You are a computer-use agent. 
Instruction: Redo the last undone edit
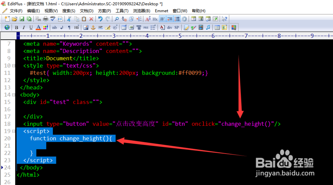click(x=108, y=19)
